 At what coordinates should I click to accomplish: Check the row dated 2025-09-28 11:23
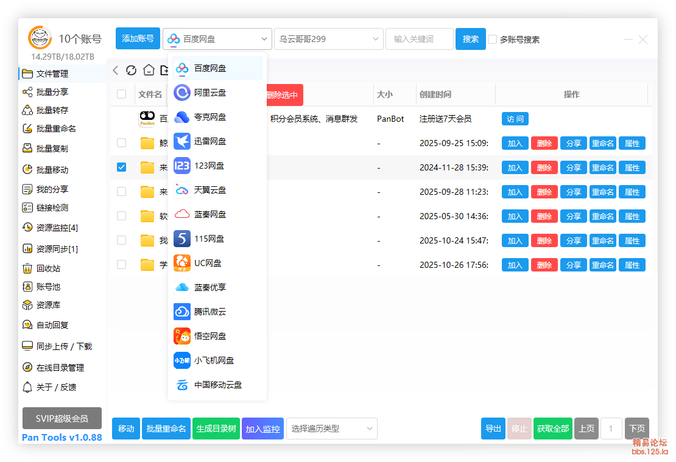122,192
